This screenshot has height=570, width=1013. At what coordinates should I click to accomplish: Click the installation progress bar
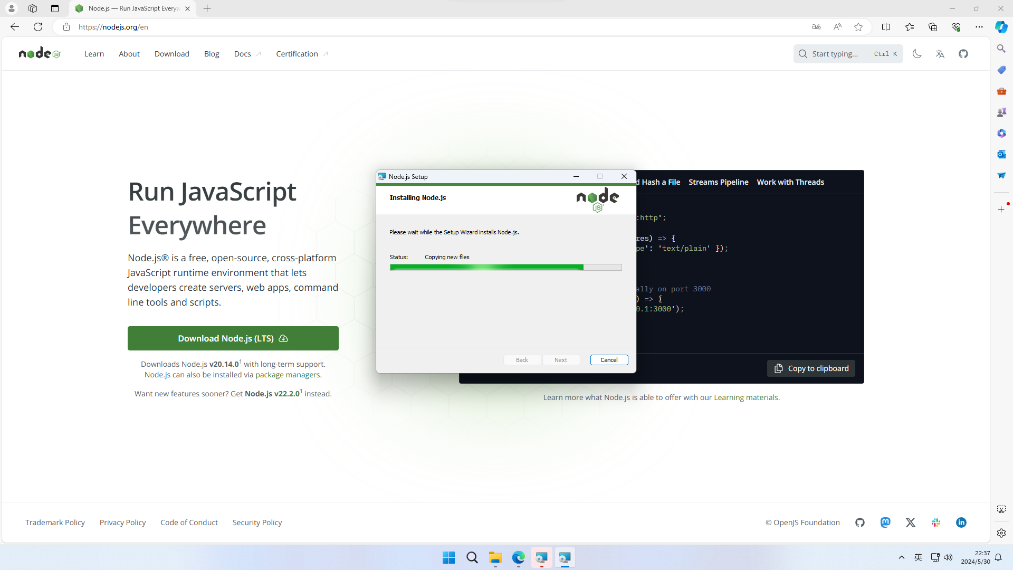click(x=505, y=268)
